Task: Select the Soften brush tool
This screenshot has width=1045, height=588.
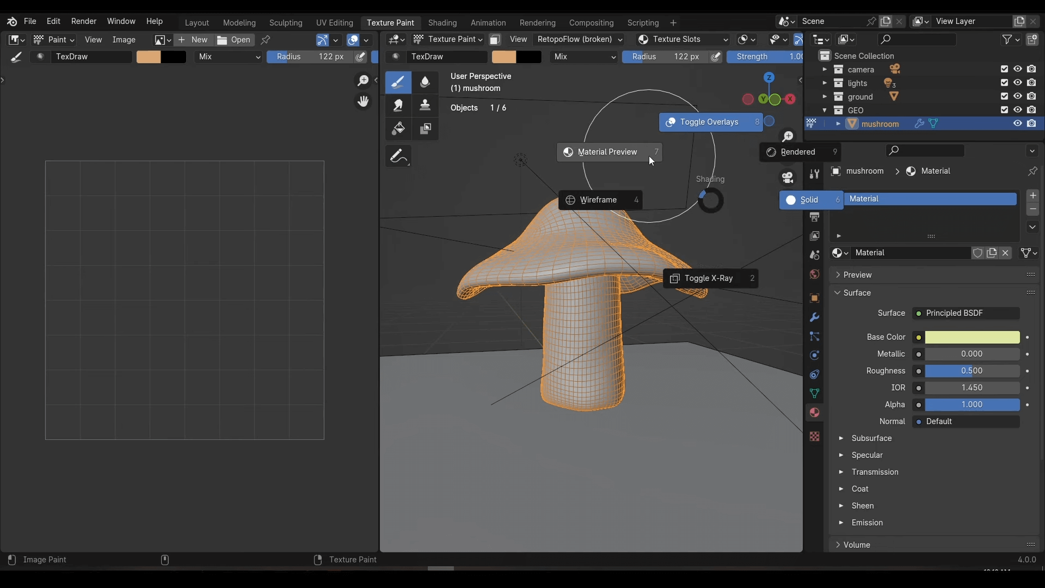Action: click(x=426, y=82)
